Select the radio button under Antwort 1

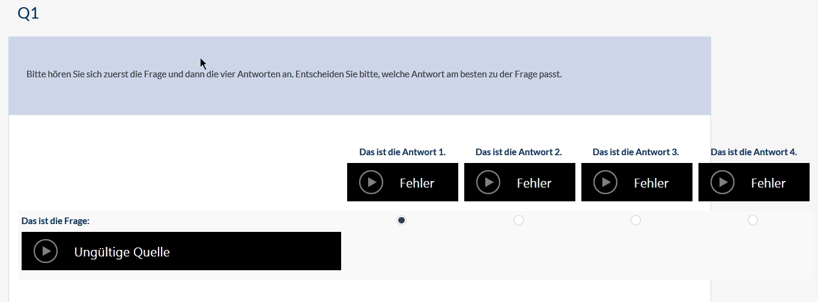click(402, 221)
